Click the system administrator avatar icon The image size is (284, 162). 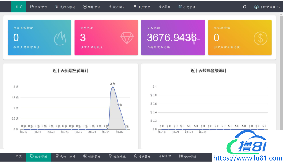pos(257,7)
